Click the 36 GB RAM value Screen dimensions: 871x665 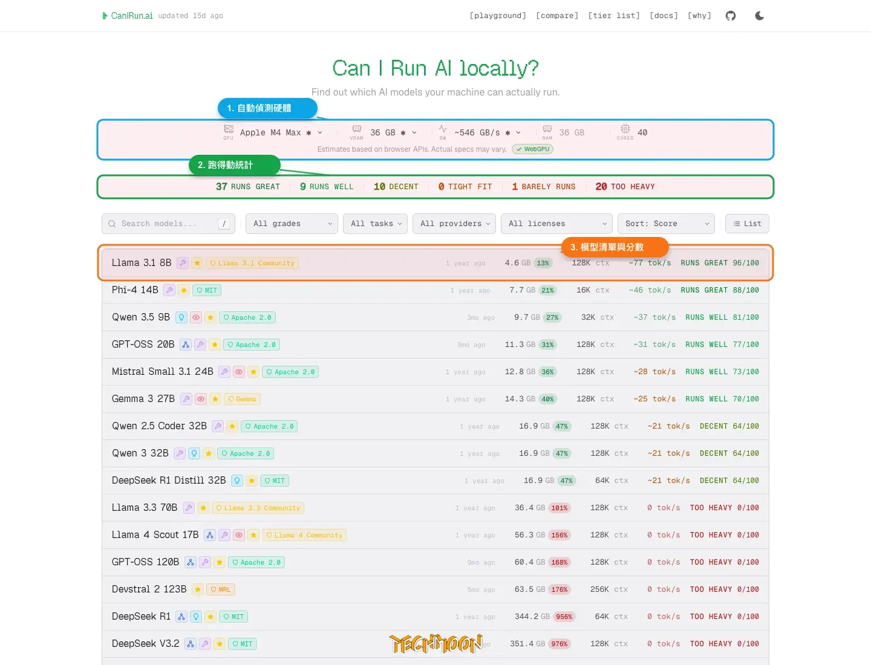pyautogui.click(x=572, y=132)
